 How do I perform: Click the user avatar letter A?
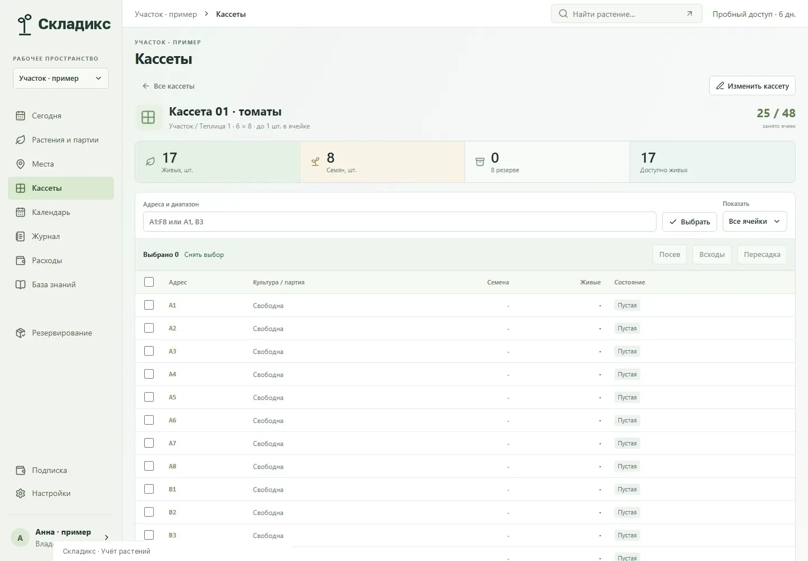[x=20, y=537]
